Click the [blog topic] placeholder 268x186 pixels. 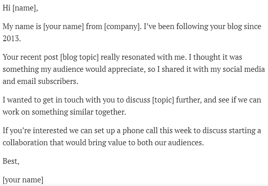click(x=78, y=57)
